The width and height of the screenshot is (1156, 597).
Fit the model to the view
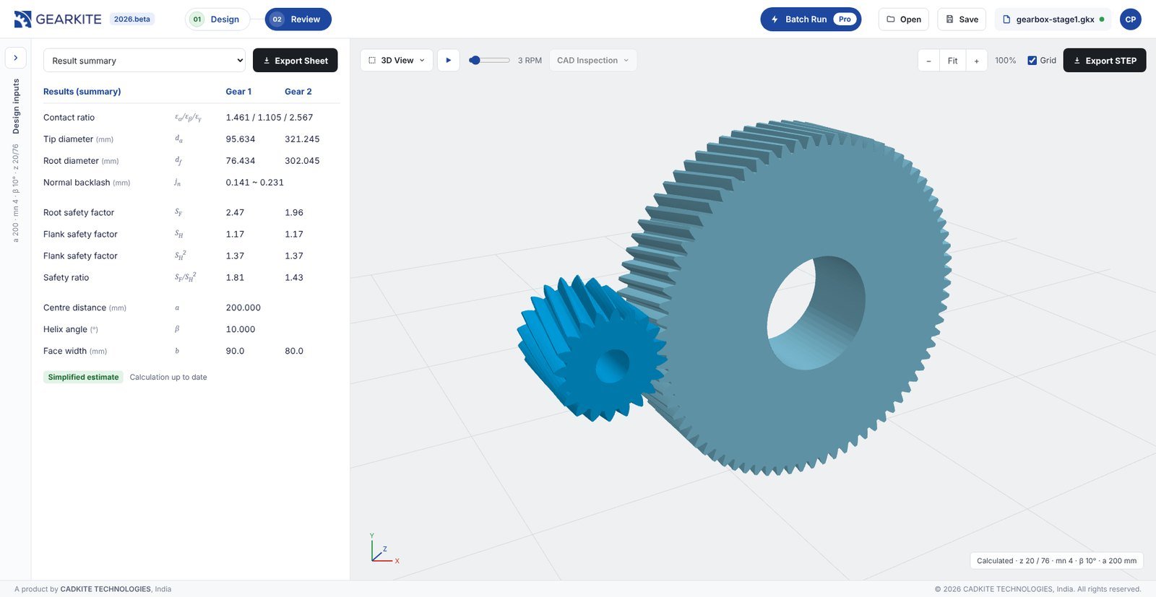coord(953,61)
